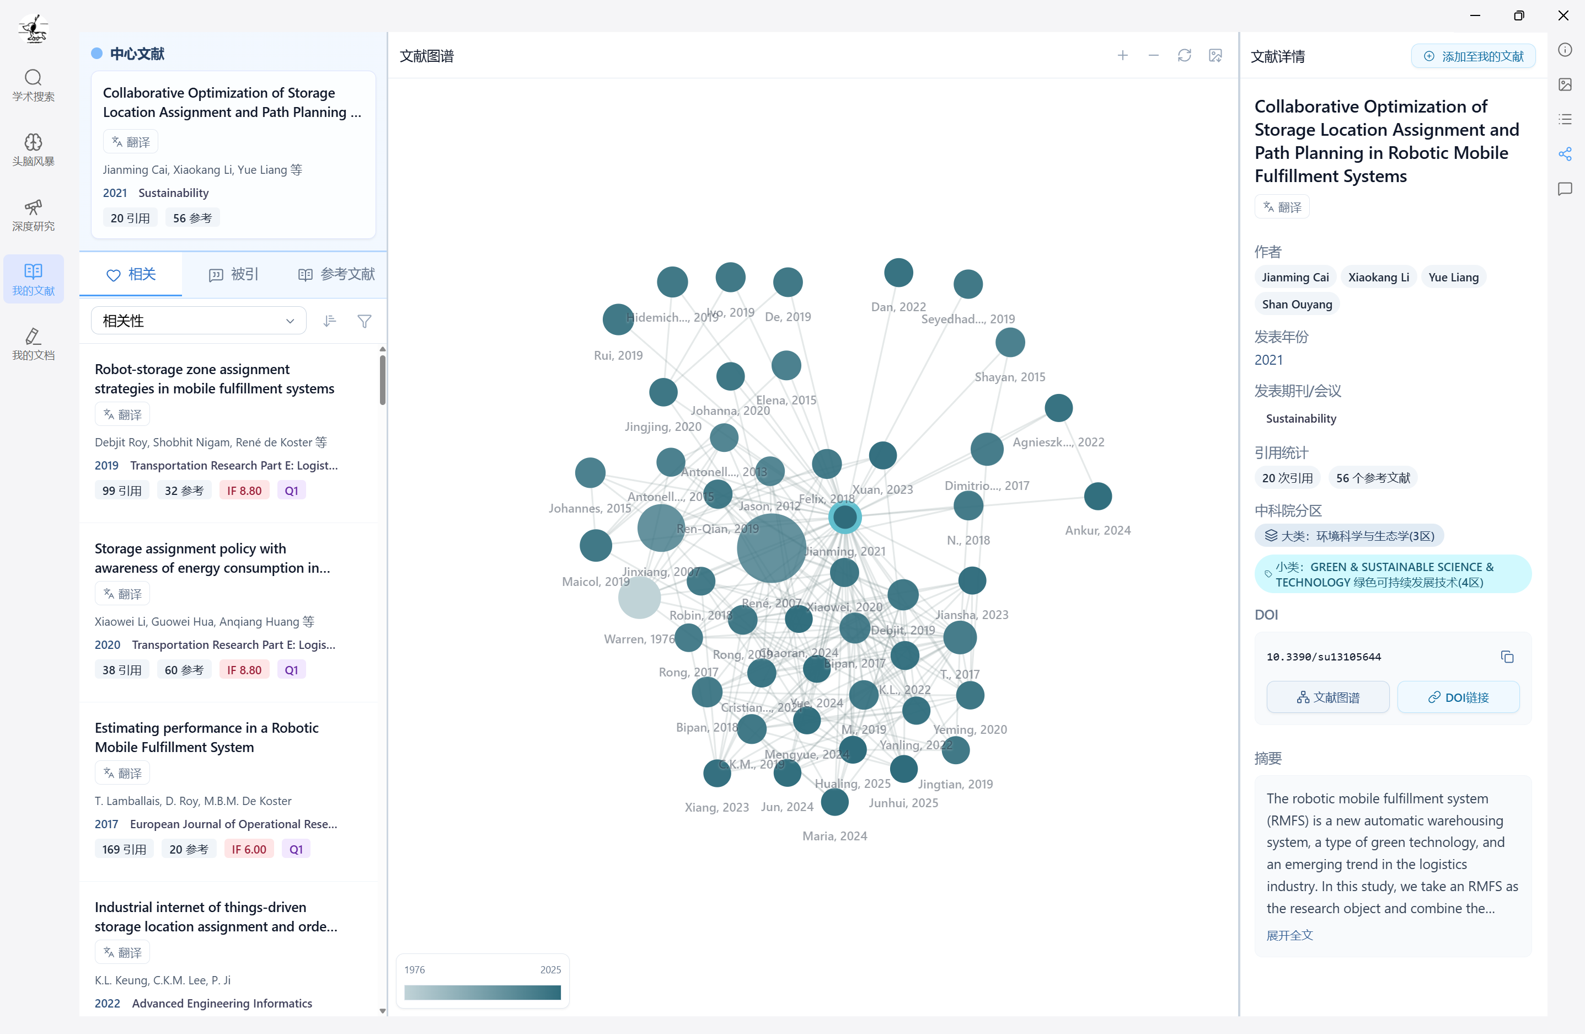Open the 深度研究 deep research icon
Screen dimensions: 1585x1034
33,215
